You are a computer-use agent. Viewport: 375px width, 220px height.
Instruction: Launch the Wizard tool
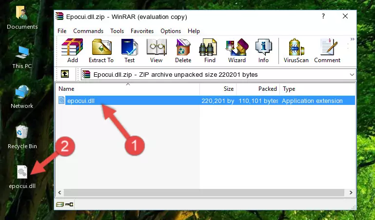(x=237, y=51)
